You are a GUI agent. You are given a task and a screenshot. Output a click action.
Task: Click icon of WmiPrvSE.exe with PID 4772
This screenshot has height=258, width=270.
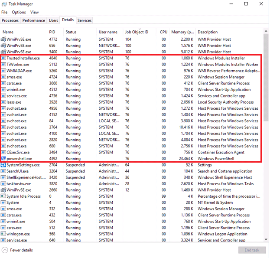3,39
